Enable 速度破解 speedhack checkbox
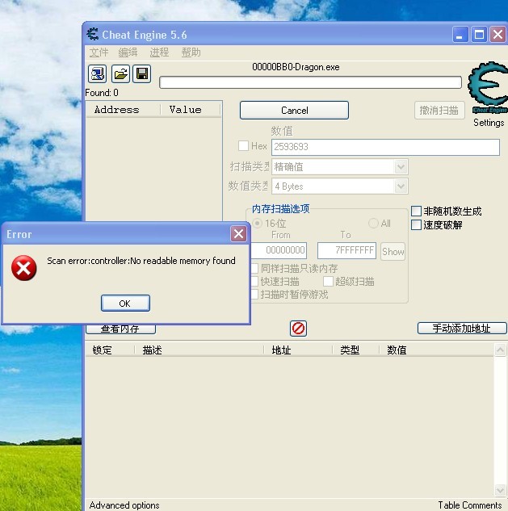Image resolution: width=508 pixels, height=511 pixels. (x=416, y=225)
